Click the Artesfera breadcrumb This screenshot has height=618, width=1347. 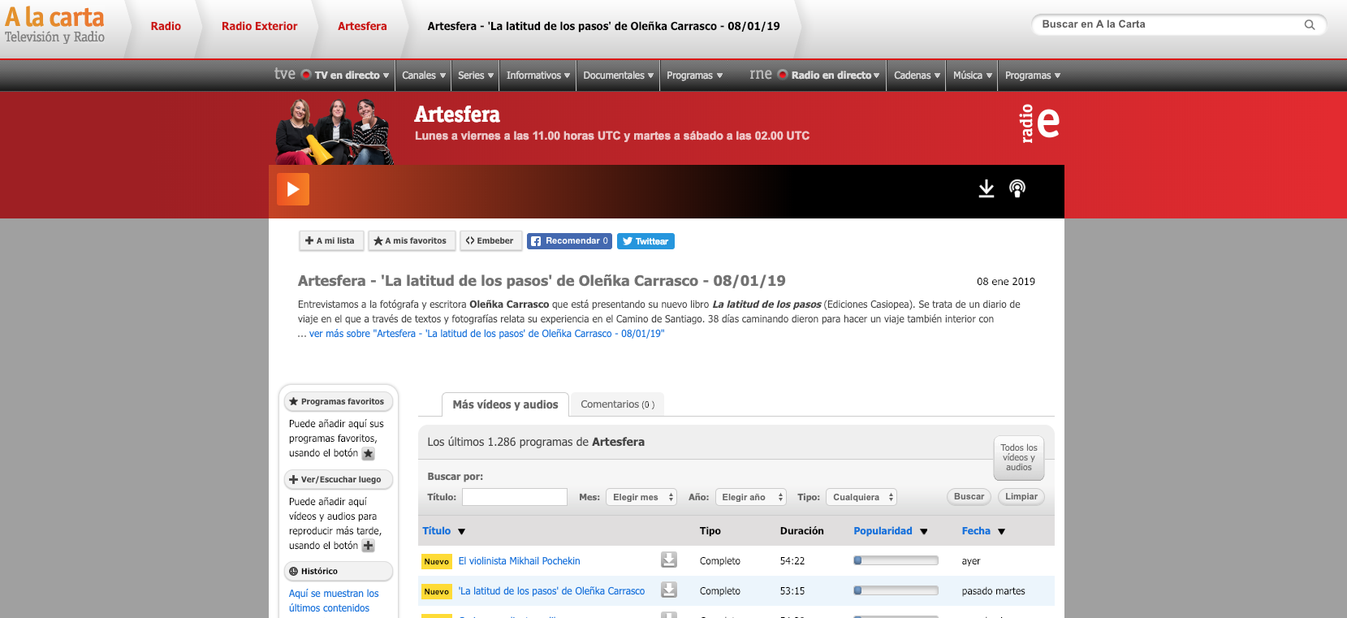coord(362,26)
